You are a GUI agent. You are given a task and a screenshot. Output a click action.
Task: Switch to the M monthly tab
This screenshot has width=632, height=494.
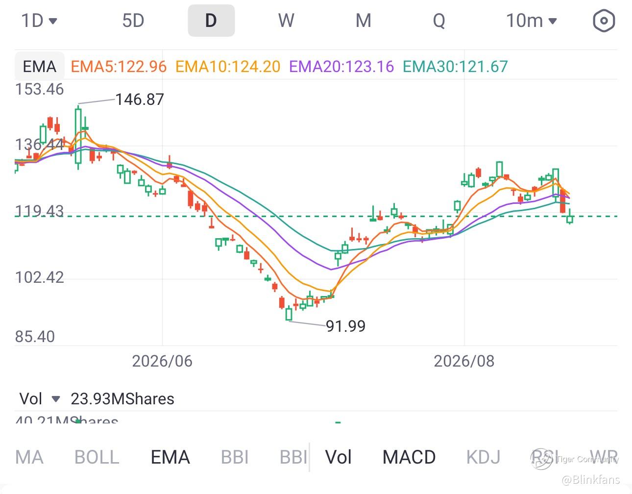click(x=363, y=21)
